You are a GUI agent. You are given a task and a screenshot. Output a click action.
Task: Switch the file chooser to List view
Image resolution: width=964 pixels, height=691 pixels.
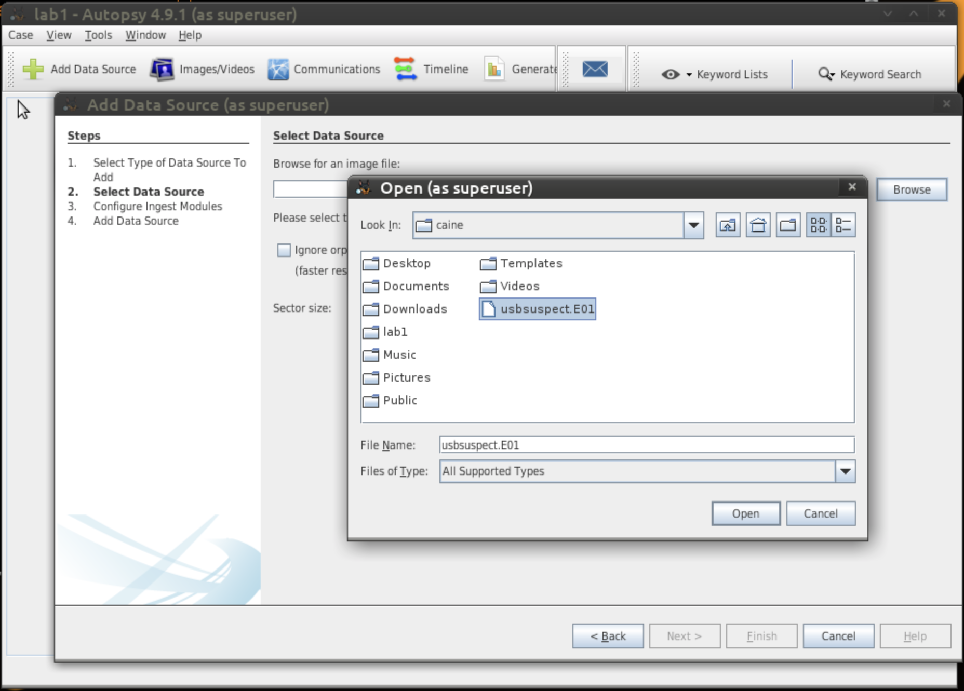pyautogui.click(x=818, y=225)
